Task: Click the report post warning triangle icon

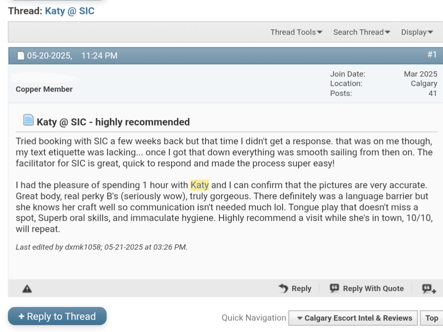Action: click(x=27, y=288)
